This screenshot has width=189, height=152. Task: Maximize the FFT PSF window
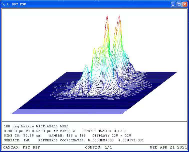(179, 5)
